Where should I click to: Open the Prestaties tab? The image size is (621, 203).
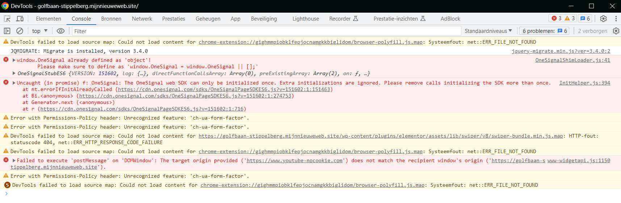[173, 19]
